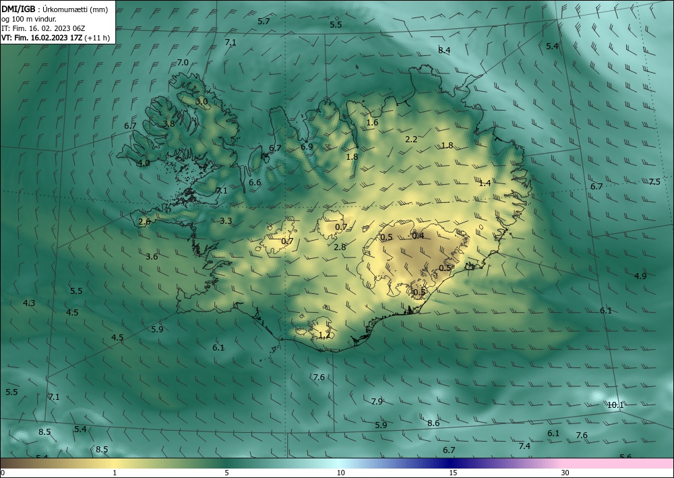Click the '30' label on the color scale
The width and height of the screenshot is (674, 478).
click(565, 473)
